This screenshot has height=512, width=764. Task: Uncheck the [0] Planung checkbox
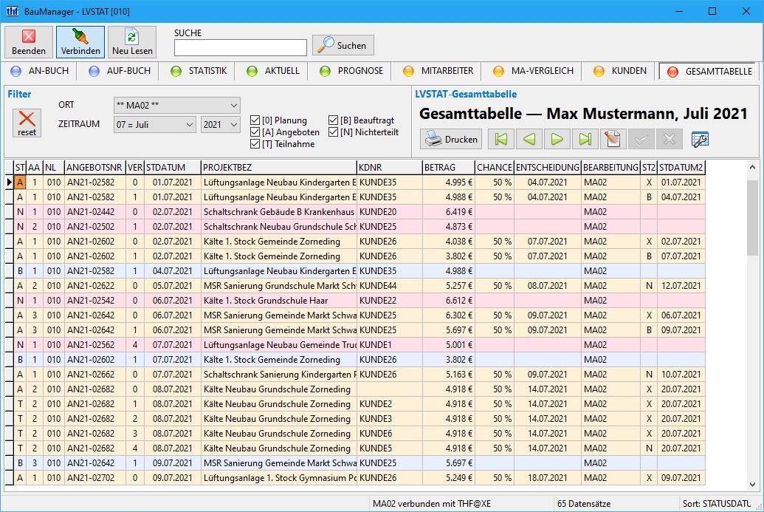click(255, 120)
